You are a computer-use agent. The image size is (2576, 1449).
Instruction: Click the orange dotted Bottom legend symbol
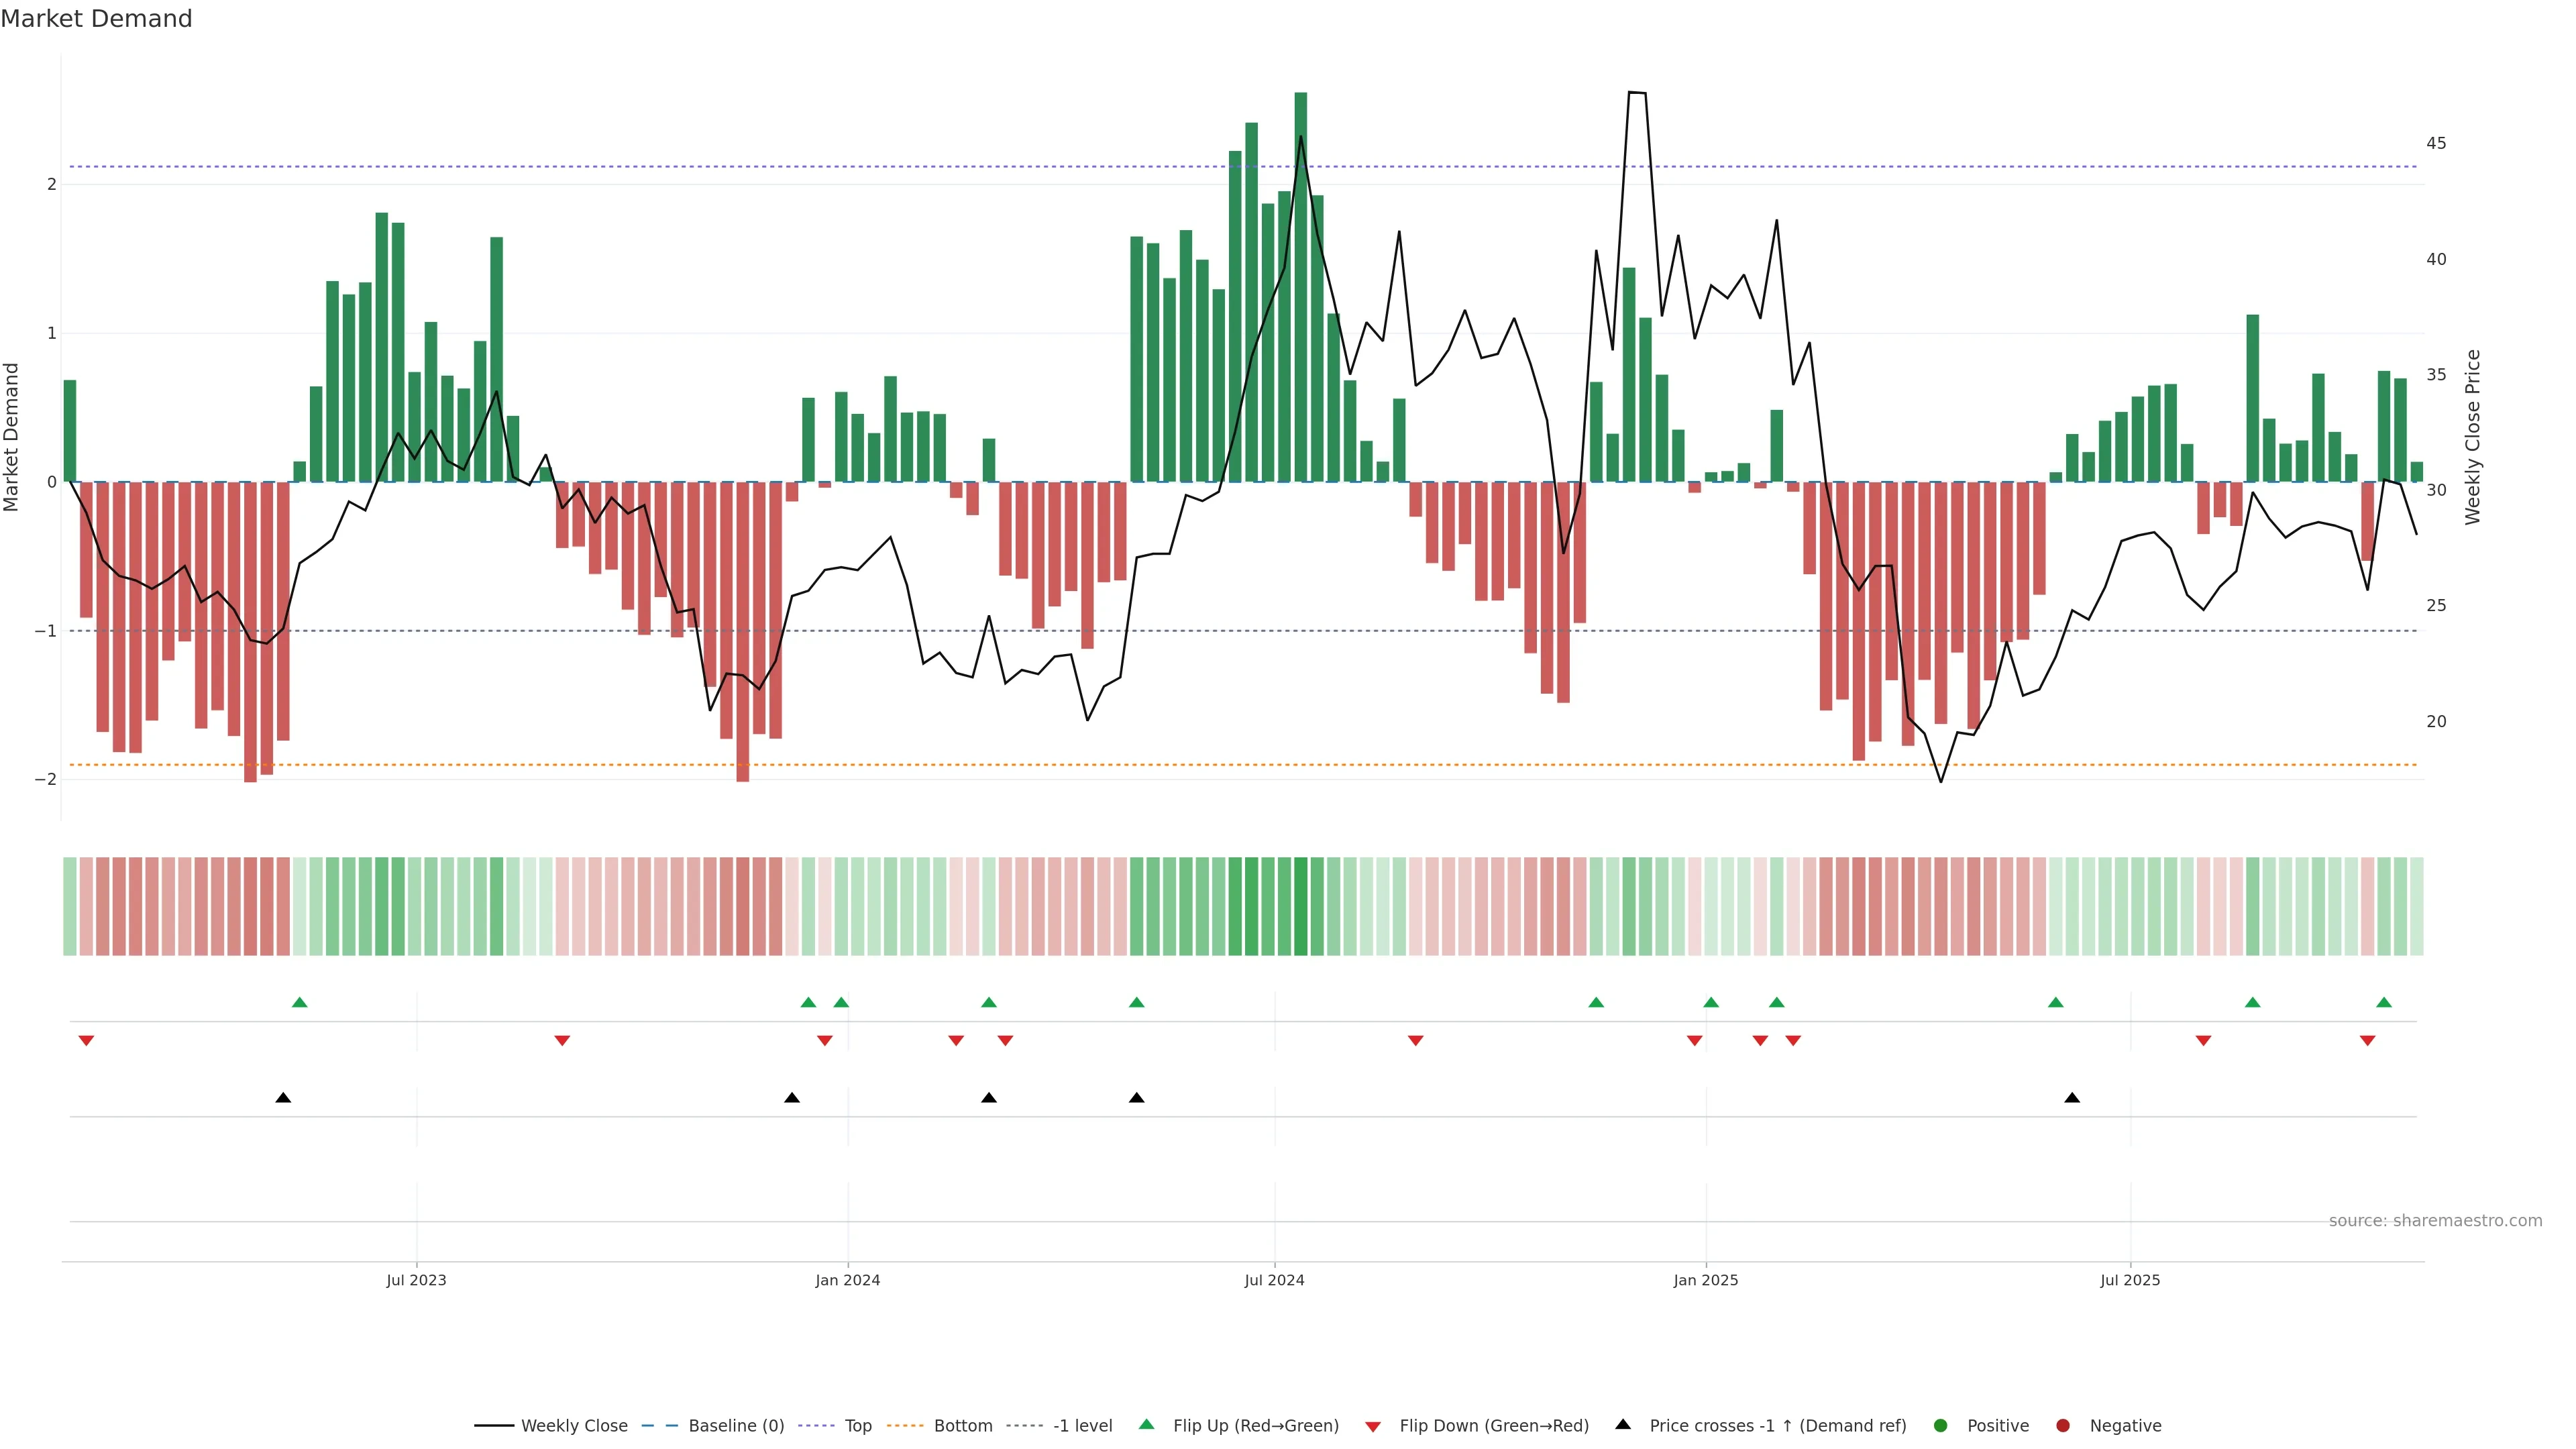905,1425
